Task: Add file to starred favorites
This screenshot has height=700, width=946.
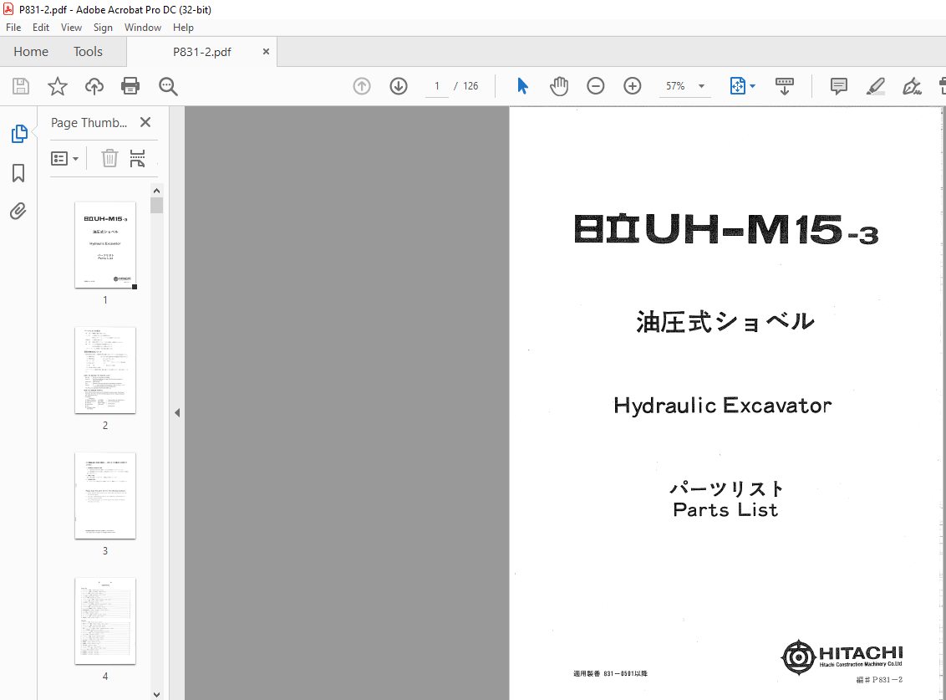Action: coord(58,86)
